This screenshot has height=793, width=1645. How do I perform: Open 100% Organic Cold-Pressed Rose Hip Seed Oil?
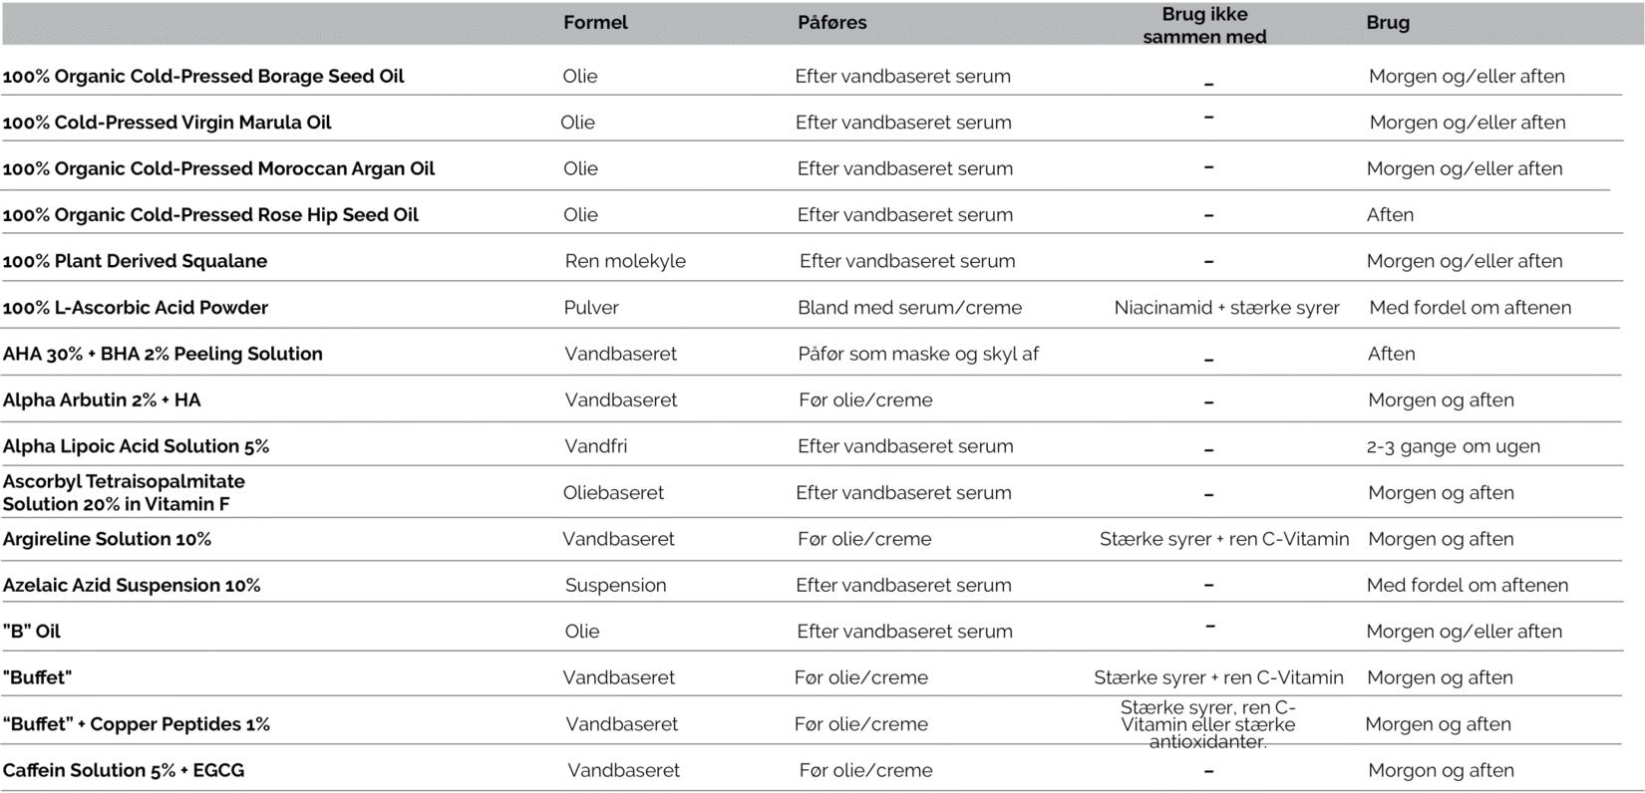(210, 215)
